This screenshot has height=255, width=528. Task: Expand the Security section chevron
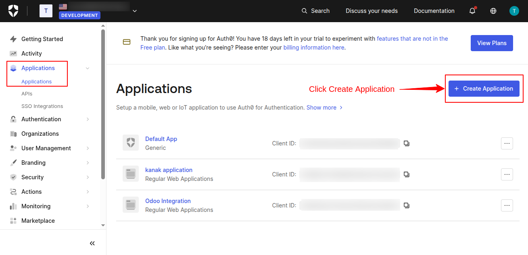coord(88,177)
